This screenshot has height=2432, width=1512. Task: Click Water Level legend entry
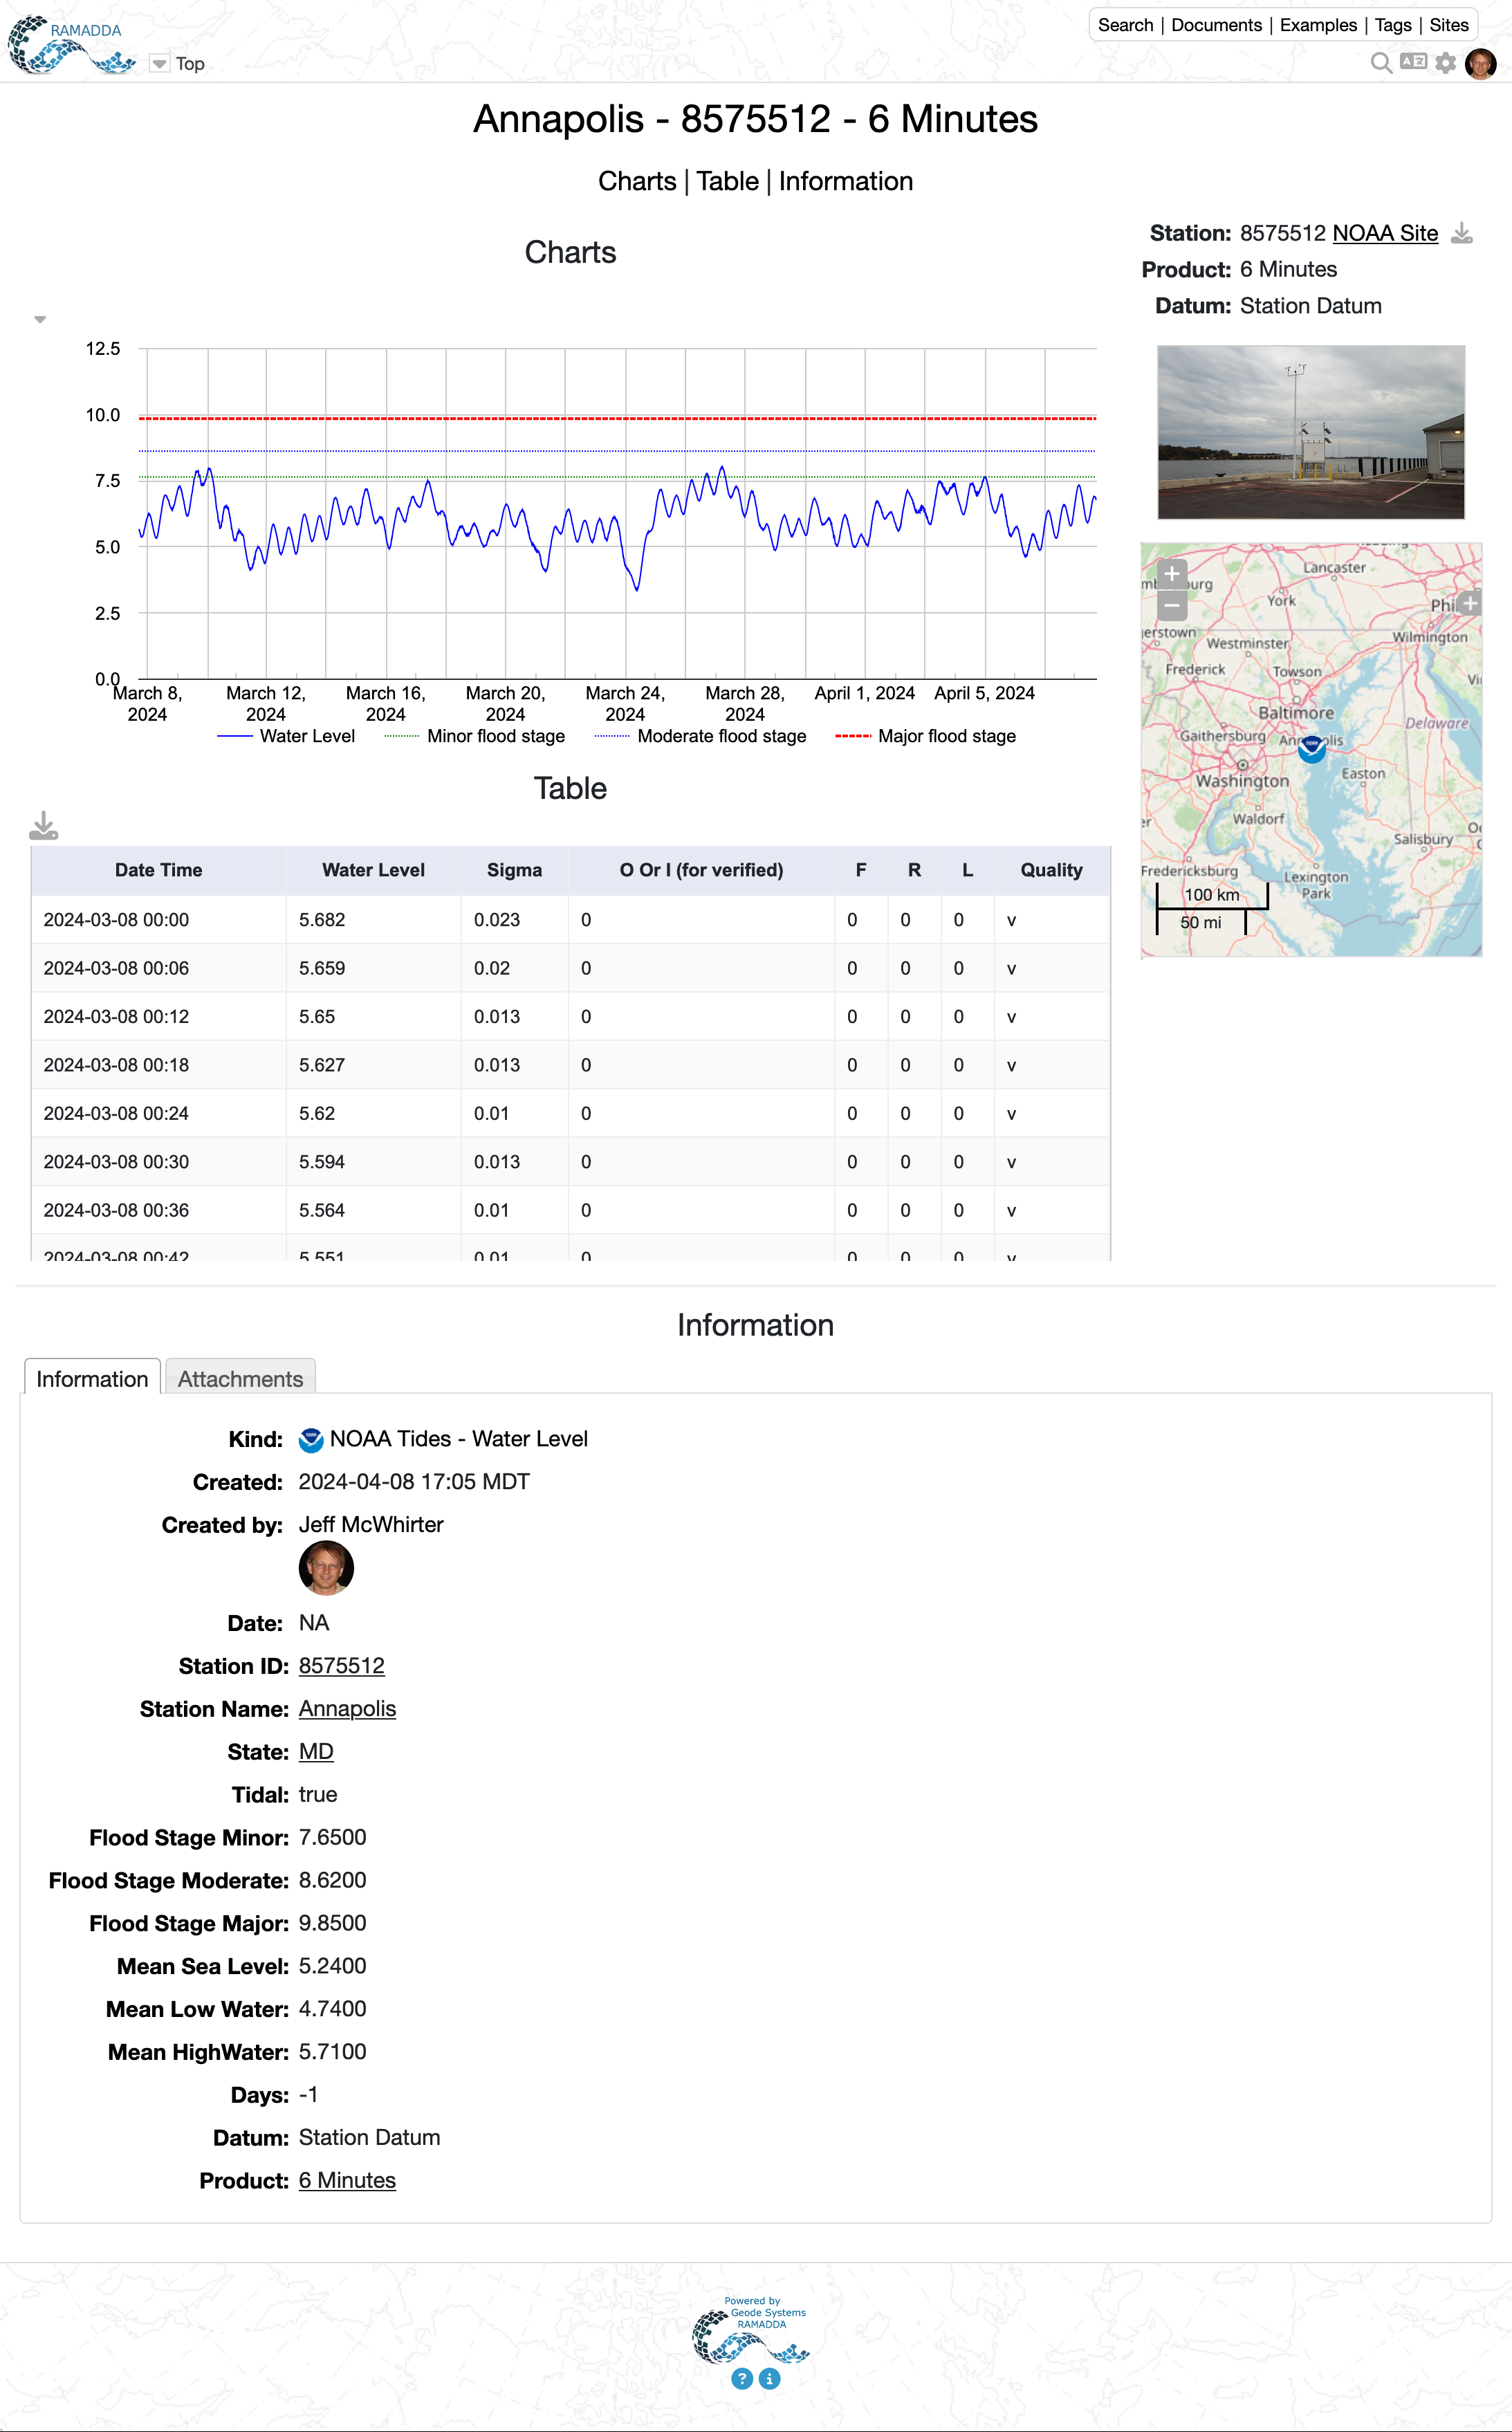pos(286,736)
